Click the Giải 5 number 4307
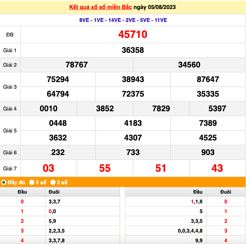The width and height of the screenshot is (246, 244). click(x=133, y=138)
